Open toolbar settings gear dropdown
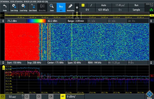154x99 pixels. 77,7
